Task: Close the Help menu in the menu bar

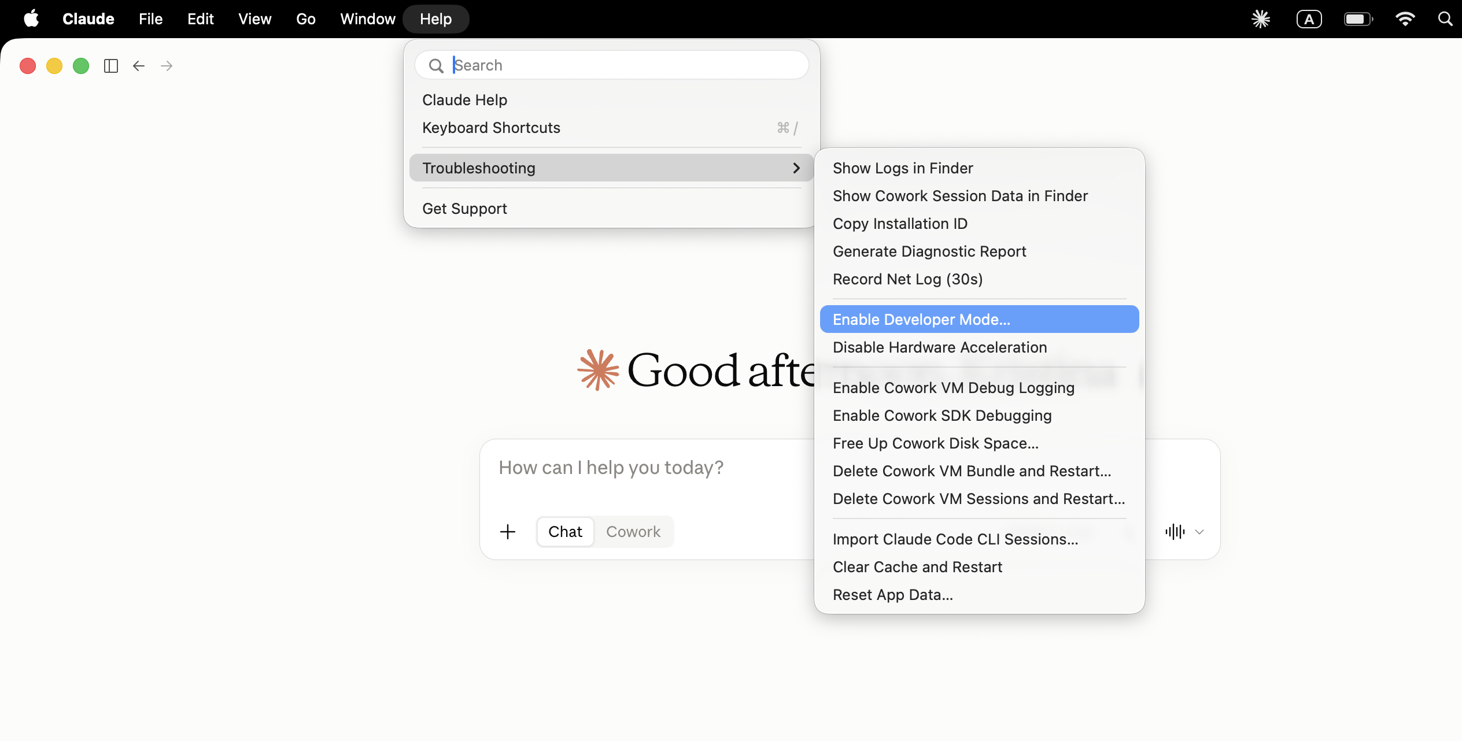Action: pyautogui.click(x=435, y=19)
